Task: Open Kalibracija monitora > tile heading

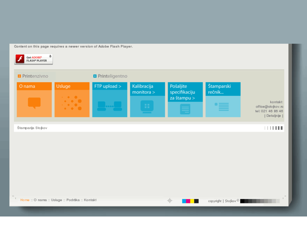Action: click(148, 89)
